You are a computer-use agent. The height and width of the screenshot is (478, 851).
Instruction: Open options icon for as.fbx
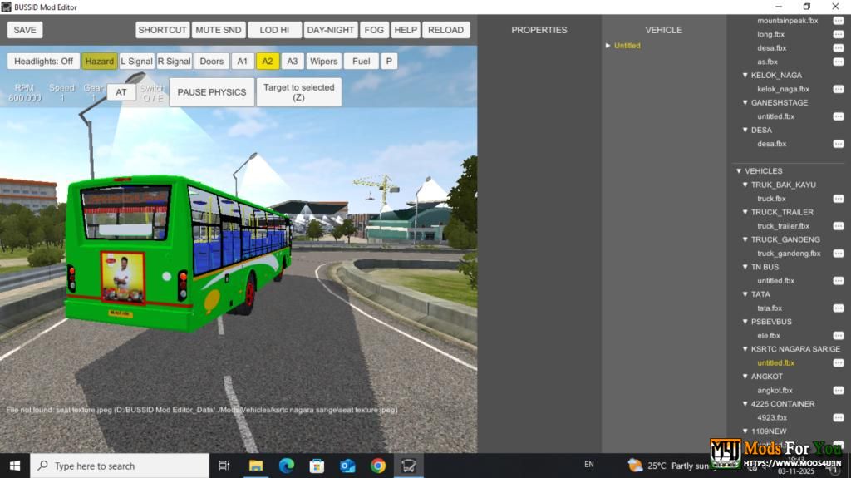coord(839,62)
